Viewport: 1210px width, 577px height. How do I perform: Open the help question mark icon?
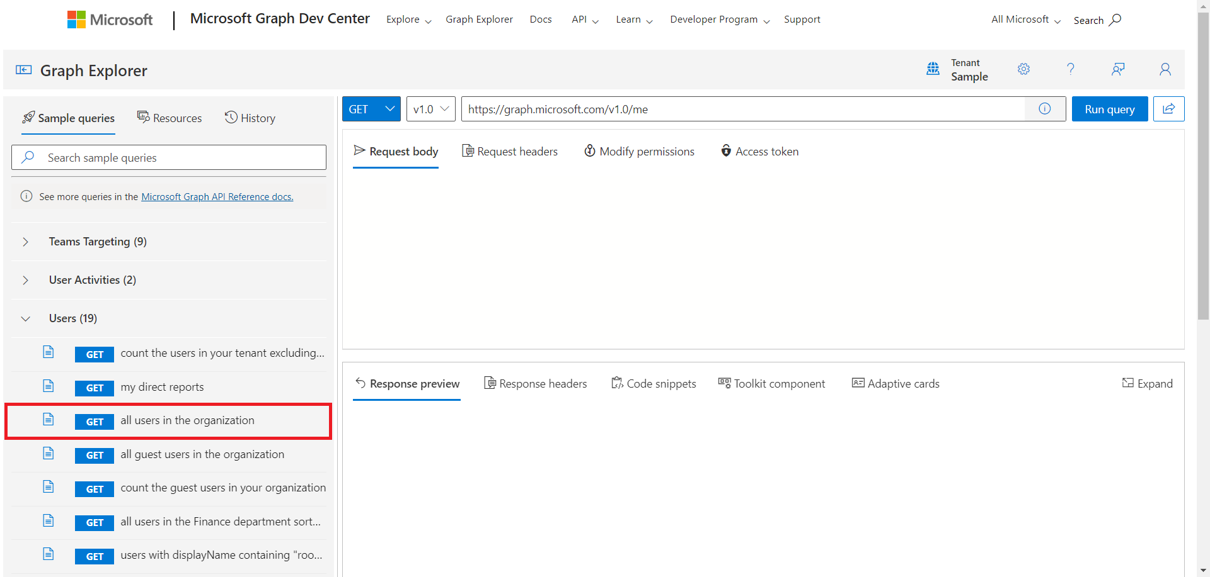coord(1070,69)
